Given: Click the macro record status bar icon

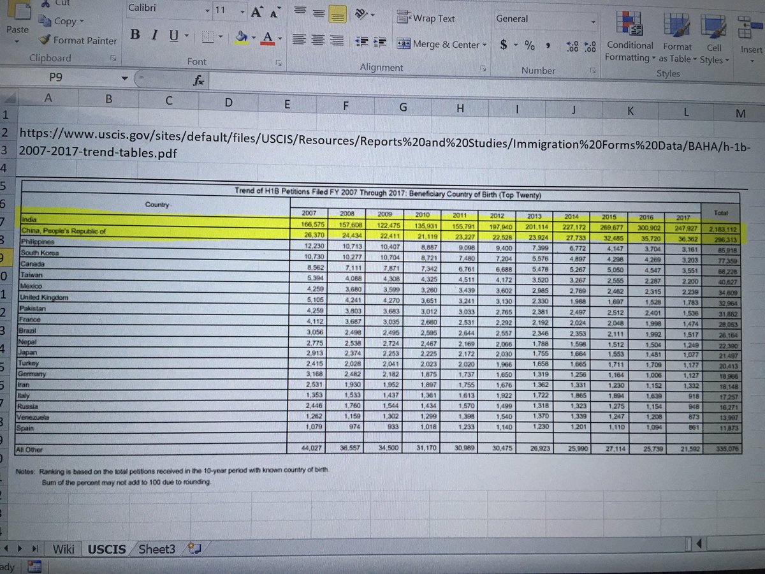Looking at the screenshot, I should (33, 567).
